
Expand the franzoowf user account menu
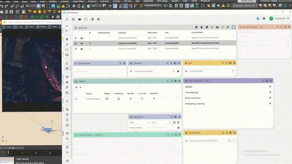(x=288, y=18)
